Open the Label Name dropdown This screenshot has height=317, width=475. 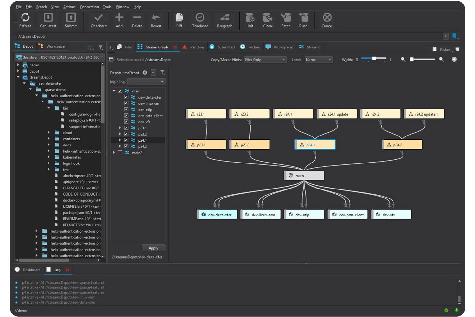pos(318,60)
